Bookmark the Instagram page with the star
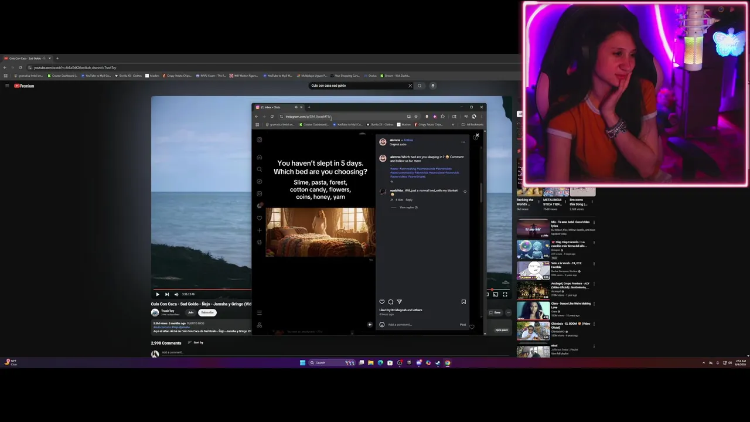The width and height of the screenshot is (750, 422). [416, 116]
